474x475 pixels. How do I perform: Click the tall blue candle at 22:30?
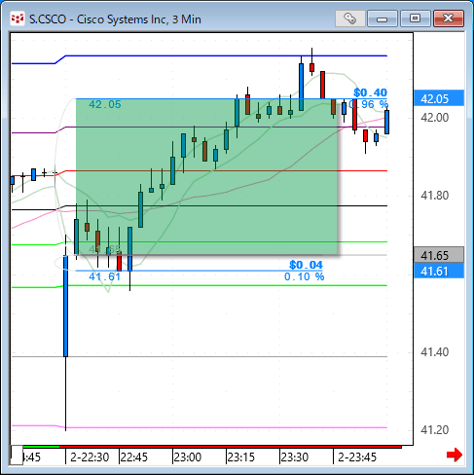(x=66, y=307)
